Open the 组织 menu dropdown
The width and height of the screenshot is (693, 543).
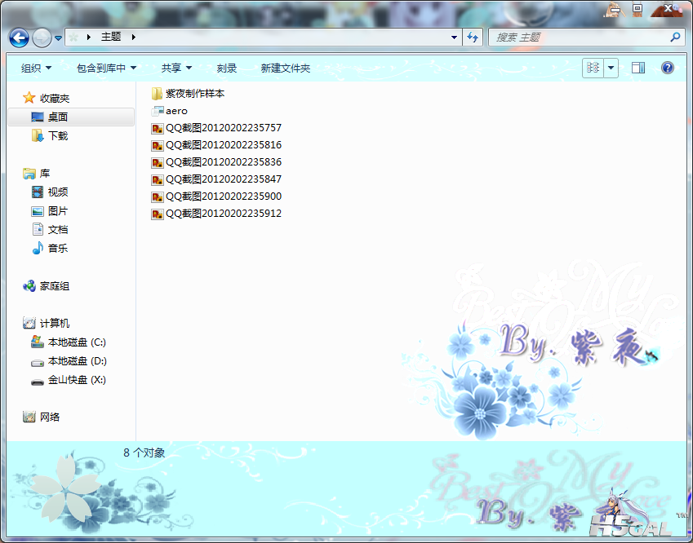pyautogui.click(x=36, y=68)
